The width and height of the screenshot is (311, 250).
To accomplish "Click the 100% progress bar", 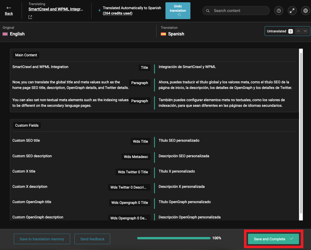I will (174, 238).
